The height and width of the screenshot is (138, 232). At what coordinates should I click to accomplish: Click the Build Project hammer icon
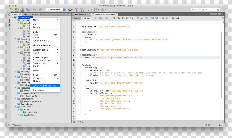77,10
